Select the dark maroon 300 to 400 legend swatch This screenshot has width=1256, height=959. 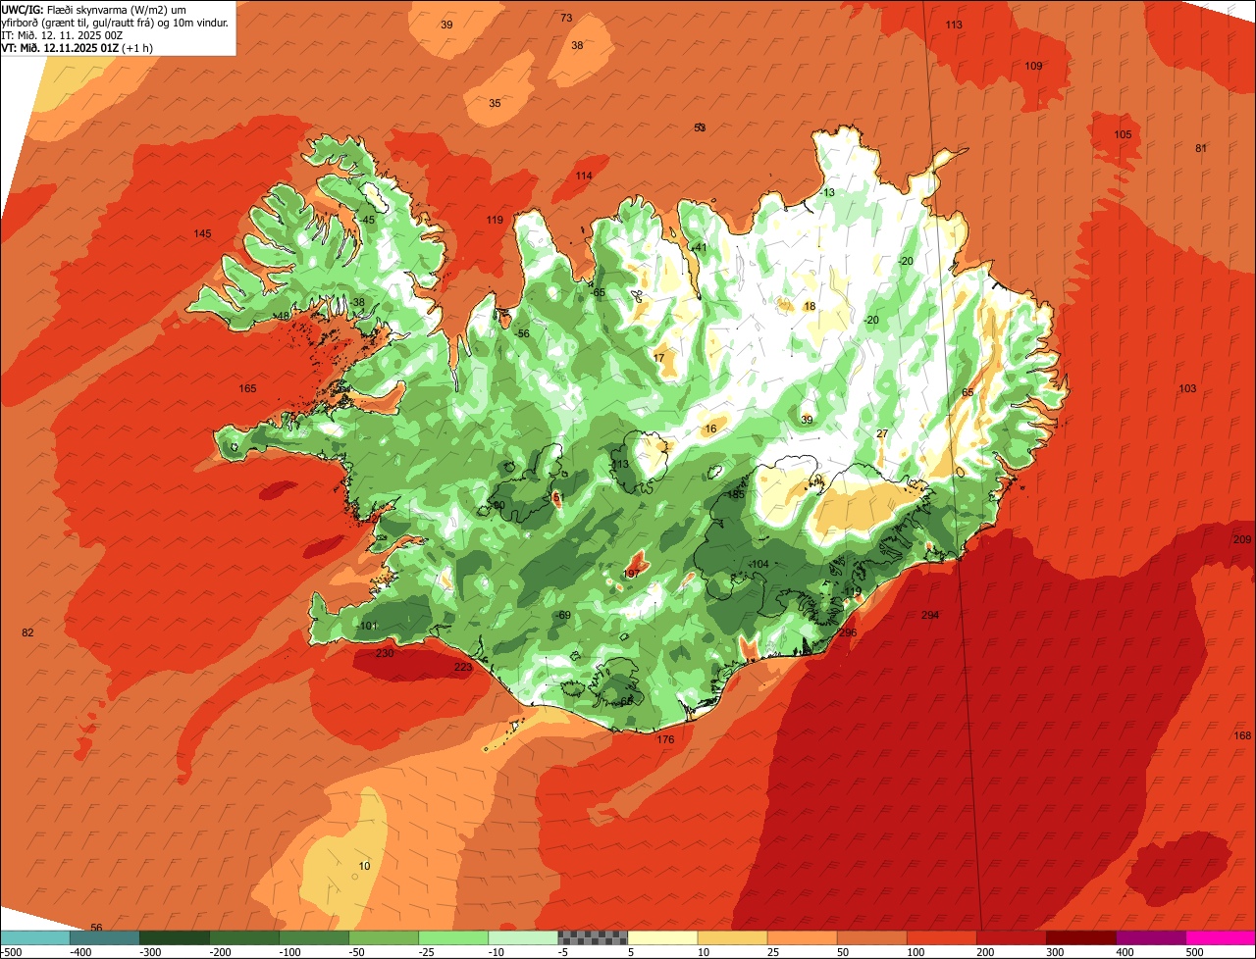1081,937
